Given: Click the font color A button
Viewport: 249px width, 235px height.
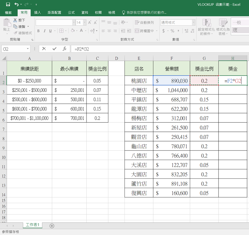Looking at the screenshot, I should click(82, 31).
